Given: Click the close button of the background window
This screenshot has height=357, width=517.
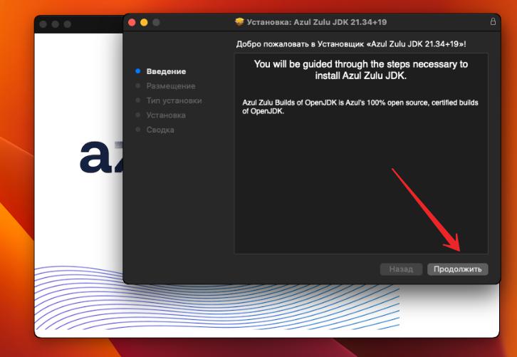Looking at the screenshot, I should [x=43, y=24].
